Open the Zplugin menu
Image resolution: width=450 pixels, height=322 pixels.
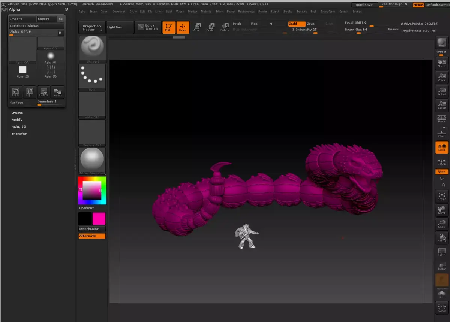click(343, 12)
